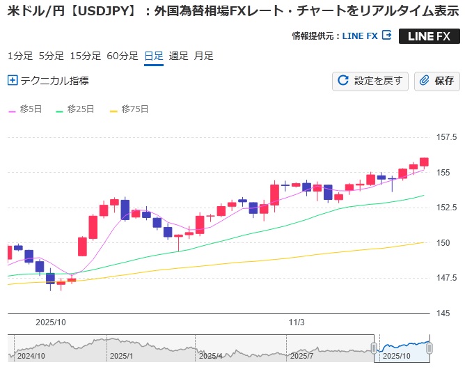This screenshot has height=374, width=465.
Task: Toggle the 移5日 moving average legend
Action: tap(25, 109)
